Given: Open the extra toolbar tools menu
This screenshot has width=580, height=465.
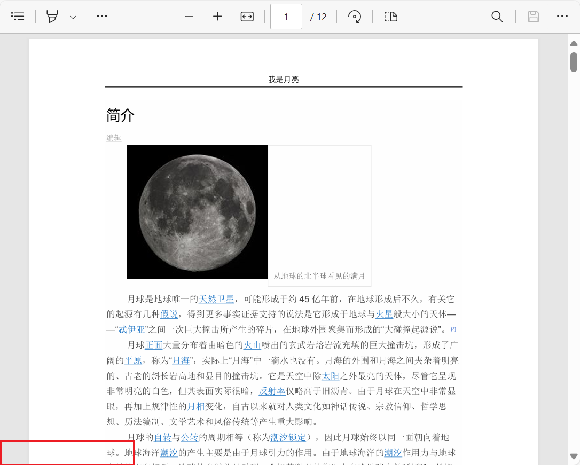Looking at the screenshot, I should coord(101,17).
